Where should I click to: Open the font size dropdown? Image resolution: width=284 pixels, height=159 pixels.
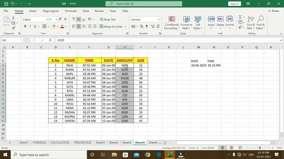click(56, 19)
